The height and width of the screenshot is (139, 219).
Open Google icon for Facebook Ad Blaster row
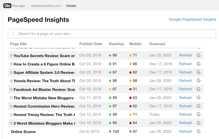pyautogui.click(x=199, y=89)
